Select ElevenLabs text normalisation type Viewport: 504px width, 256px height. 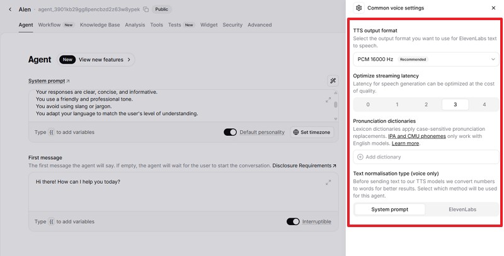tap(462, 209)
